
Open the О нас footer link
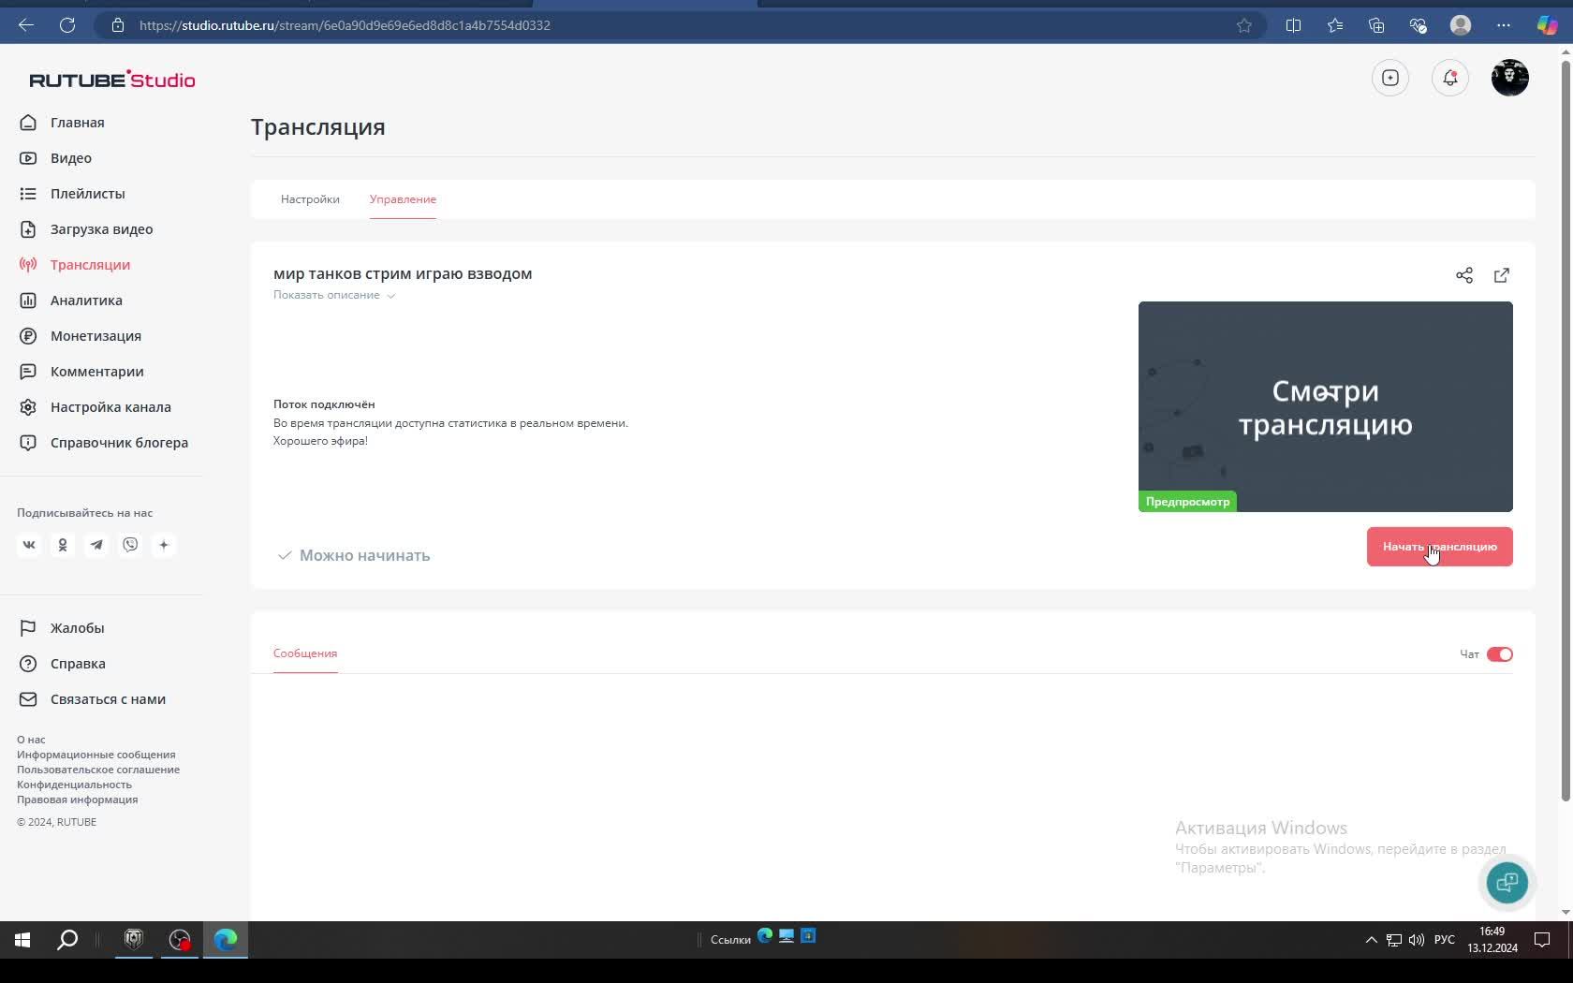[31, 740]
